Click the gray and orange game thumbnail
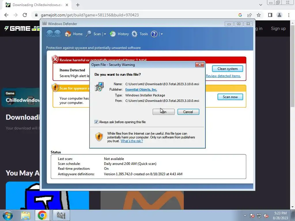This screenshot has width=295, height=221. coord(142,200)
